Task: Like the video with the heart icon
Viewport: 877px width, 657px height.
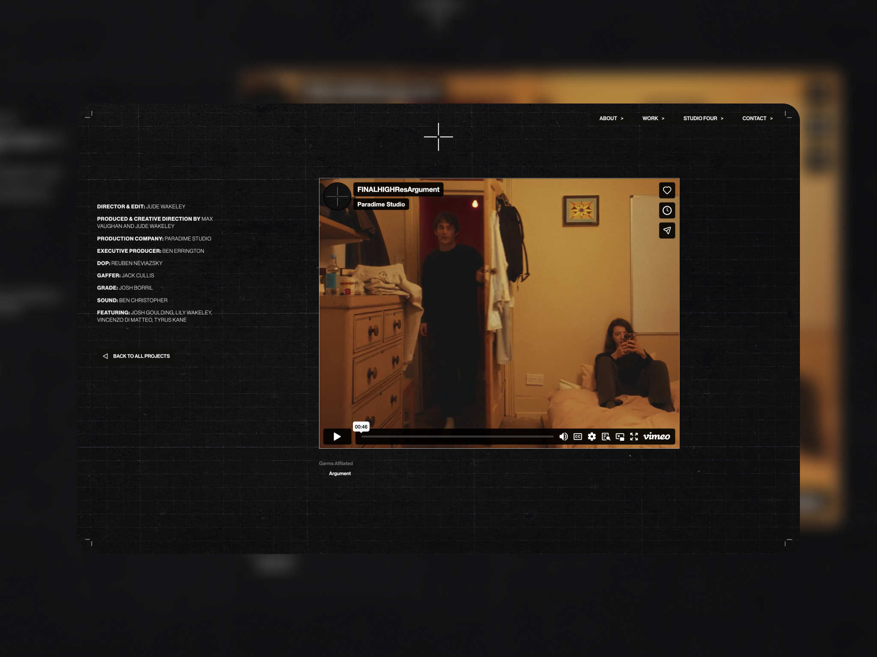Action: (667, 190)
